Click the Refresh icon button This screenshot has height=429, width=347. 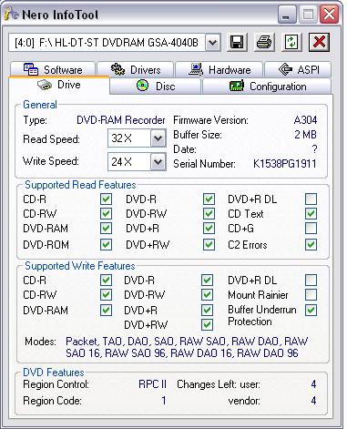click(291, 42)
